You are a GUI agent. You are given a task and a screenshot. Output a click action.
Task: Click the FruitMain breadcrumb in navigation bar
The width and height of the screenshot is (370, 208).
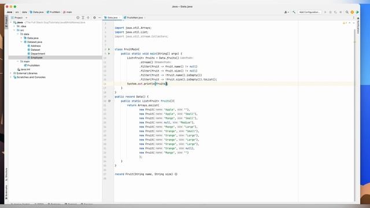coord(53,12)
